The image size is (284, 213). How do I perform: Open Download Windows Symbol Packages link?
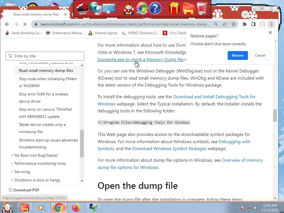pyautogui.click(x=169, y=149)
